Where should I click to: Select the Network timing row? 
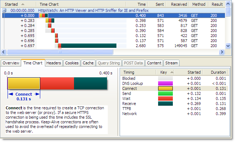point(174,114)
